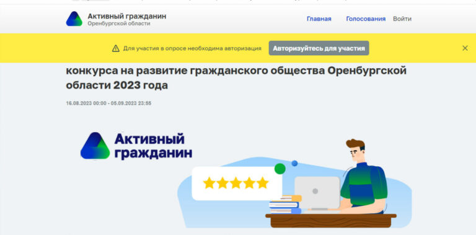Dismiss the yellow authorization banner
Image resolution: width=476 pixels, height=235 pixels.
[x=465, y=48]
